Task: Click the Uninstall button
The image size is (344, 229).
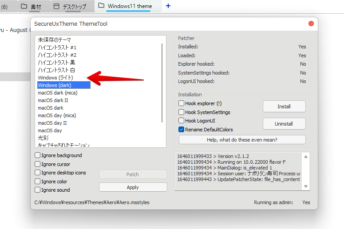Action: pos(284,124)
